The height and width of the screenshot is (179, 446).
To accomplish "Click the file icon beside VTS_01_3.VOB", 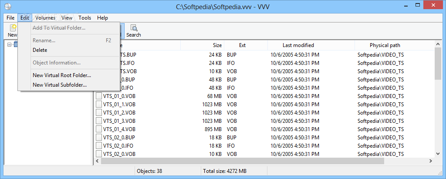I will (99, 121).
